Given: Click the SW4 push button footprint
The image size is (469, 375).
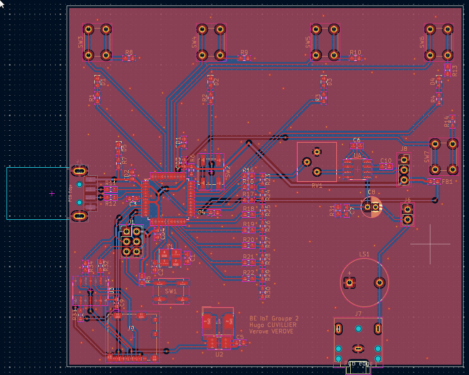Looking at the screenshot, I should tap(210, 42).
